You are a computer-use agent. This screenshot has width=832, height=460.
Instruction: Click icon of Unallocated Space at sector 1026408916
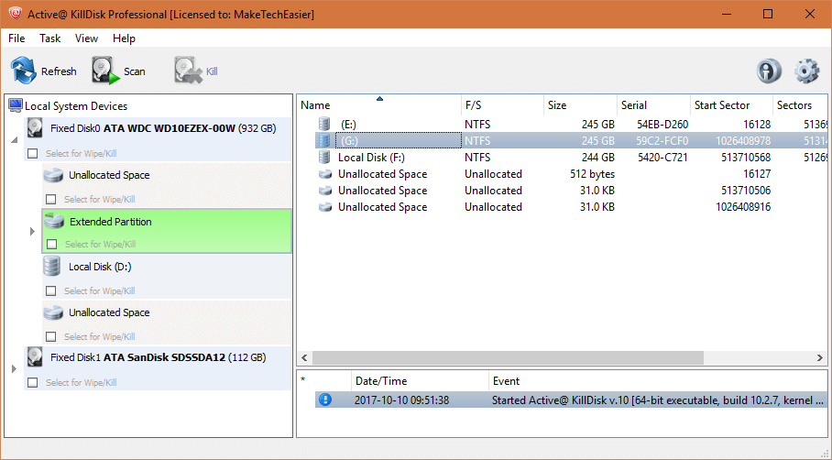tap(324, 207)
